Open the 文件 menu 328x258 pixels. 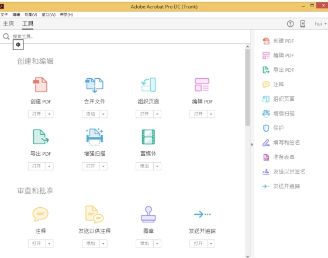[4, 15]
